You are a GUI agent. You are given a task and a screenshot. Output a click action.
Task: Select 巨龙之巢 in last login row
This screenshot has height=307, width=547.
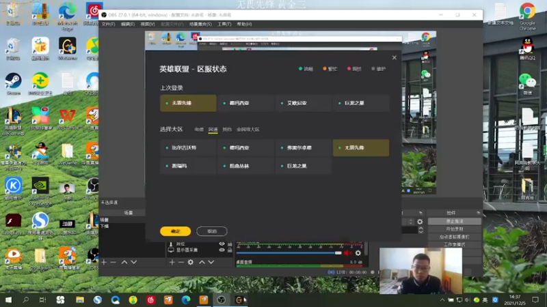click(x=361, y=103)
